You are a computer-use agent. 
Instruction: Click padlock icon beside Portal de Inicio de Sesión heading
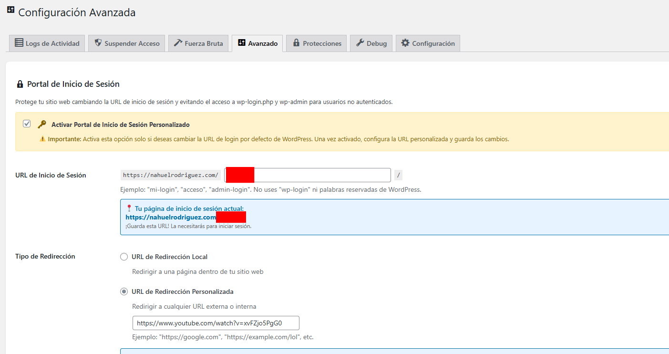click(20, 84)
